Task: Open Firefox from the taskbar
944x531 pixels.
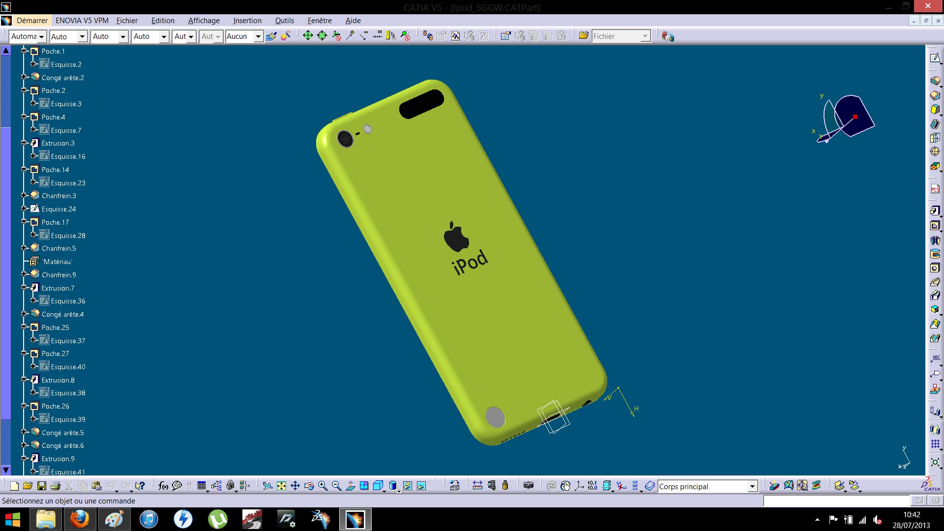Action: pos(79,519)
